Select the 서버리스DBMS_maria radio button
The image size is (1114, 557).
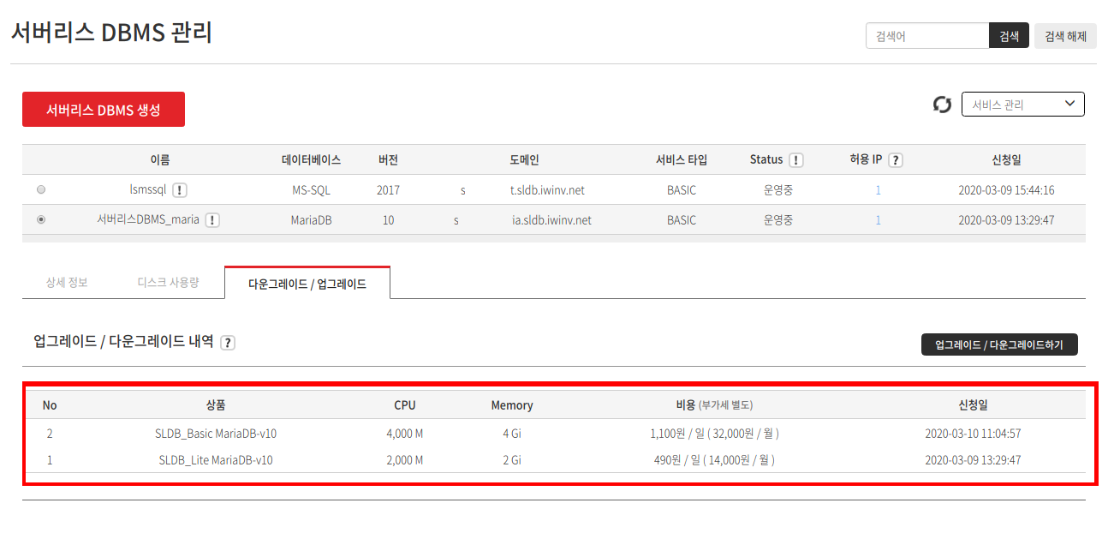41,220
